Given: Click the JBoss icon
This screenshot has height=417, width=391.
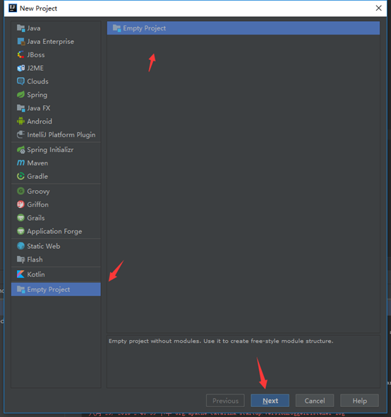Looking at the screenshot, I should 20,54.
